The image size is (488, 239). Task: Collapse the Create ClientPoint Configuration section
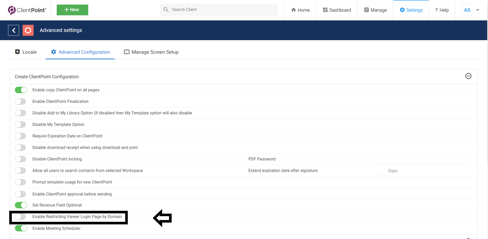[x=468, y=76]
